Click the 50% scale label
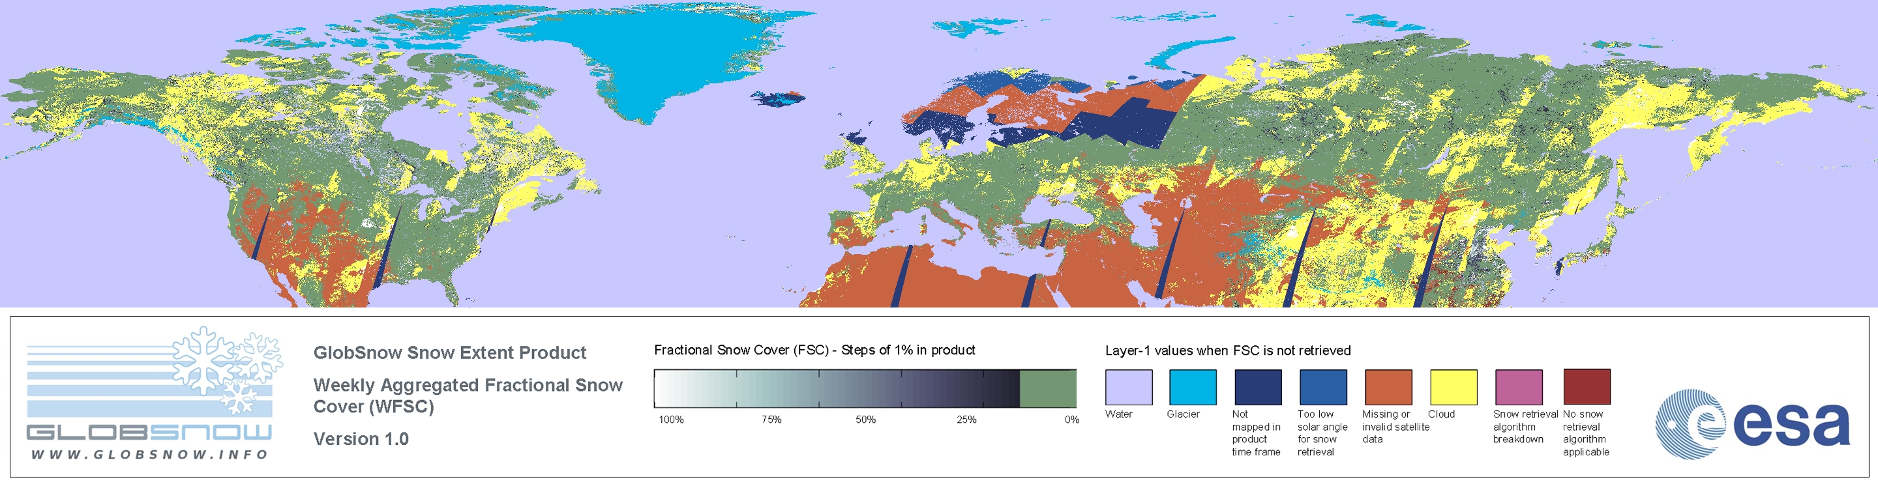 865,420
